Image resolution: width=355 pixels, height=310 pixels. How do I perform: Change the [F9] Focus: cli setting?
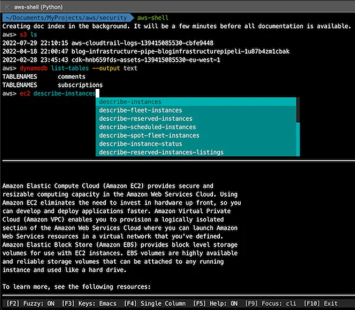[270, 303]
